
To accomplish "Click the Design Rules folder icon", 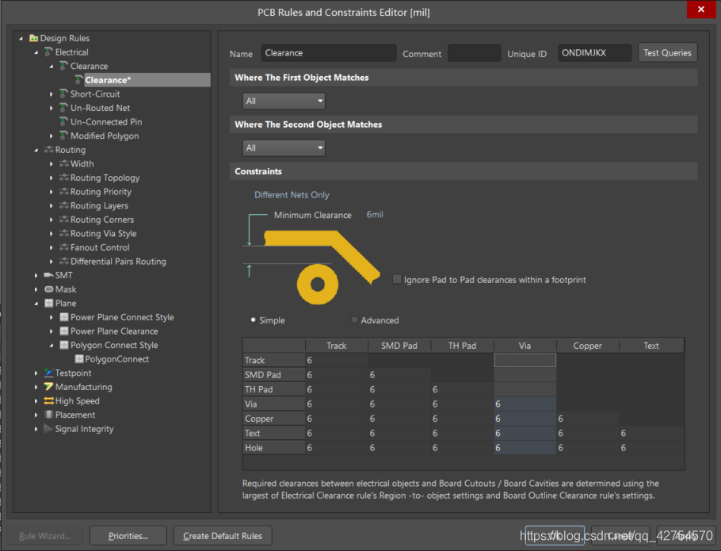I will pos(33,38).
